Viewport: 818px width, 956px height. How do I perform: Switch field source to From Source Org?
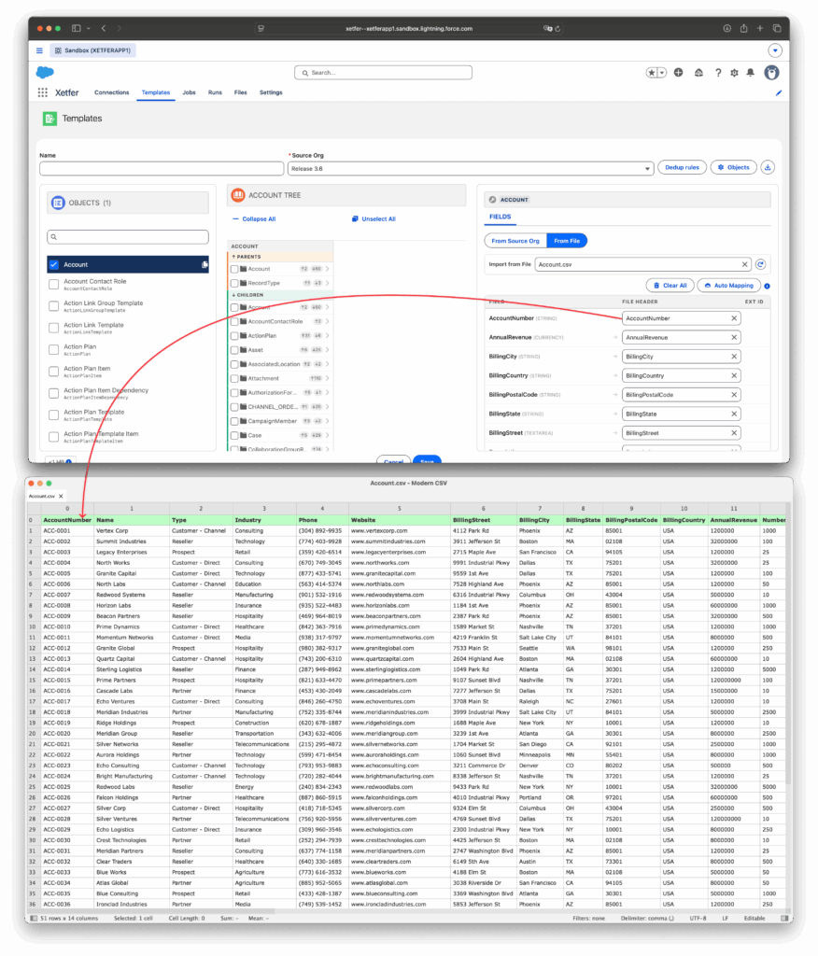515,241
